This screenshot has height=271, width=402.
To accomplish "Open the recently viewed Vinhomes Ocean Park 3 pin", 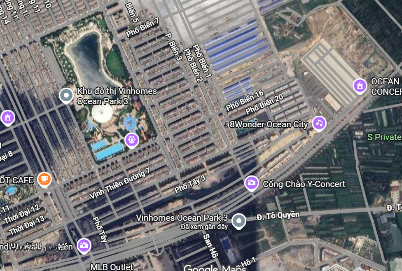I will pos(239,221).
